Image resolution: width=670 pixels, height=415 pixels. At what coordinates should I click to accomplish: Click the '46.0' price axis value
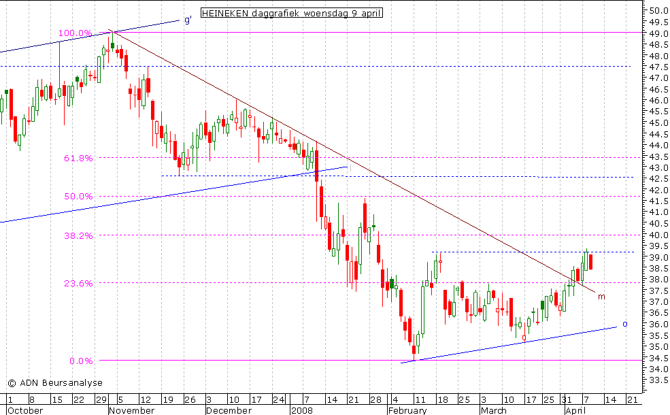[x=658, y=101]
